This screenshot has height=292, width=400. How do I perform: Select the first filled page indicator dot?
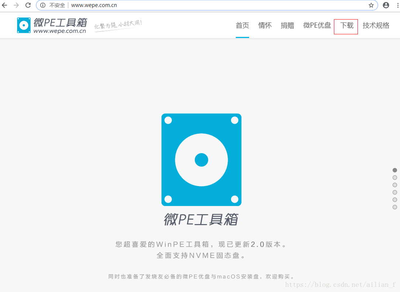(394, 170)
